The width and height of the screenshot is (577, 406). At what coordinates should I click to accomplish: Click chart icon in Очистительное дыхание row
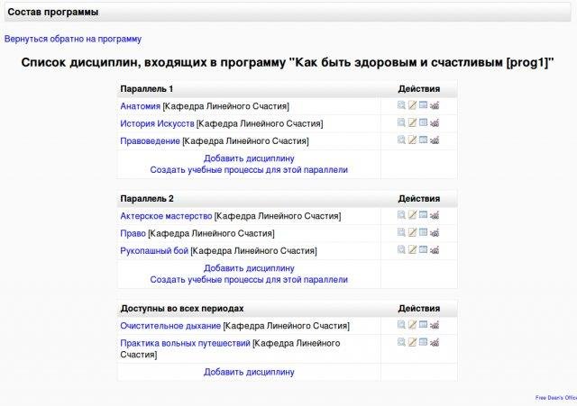435,325
